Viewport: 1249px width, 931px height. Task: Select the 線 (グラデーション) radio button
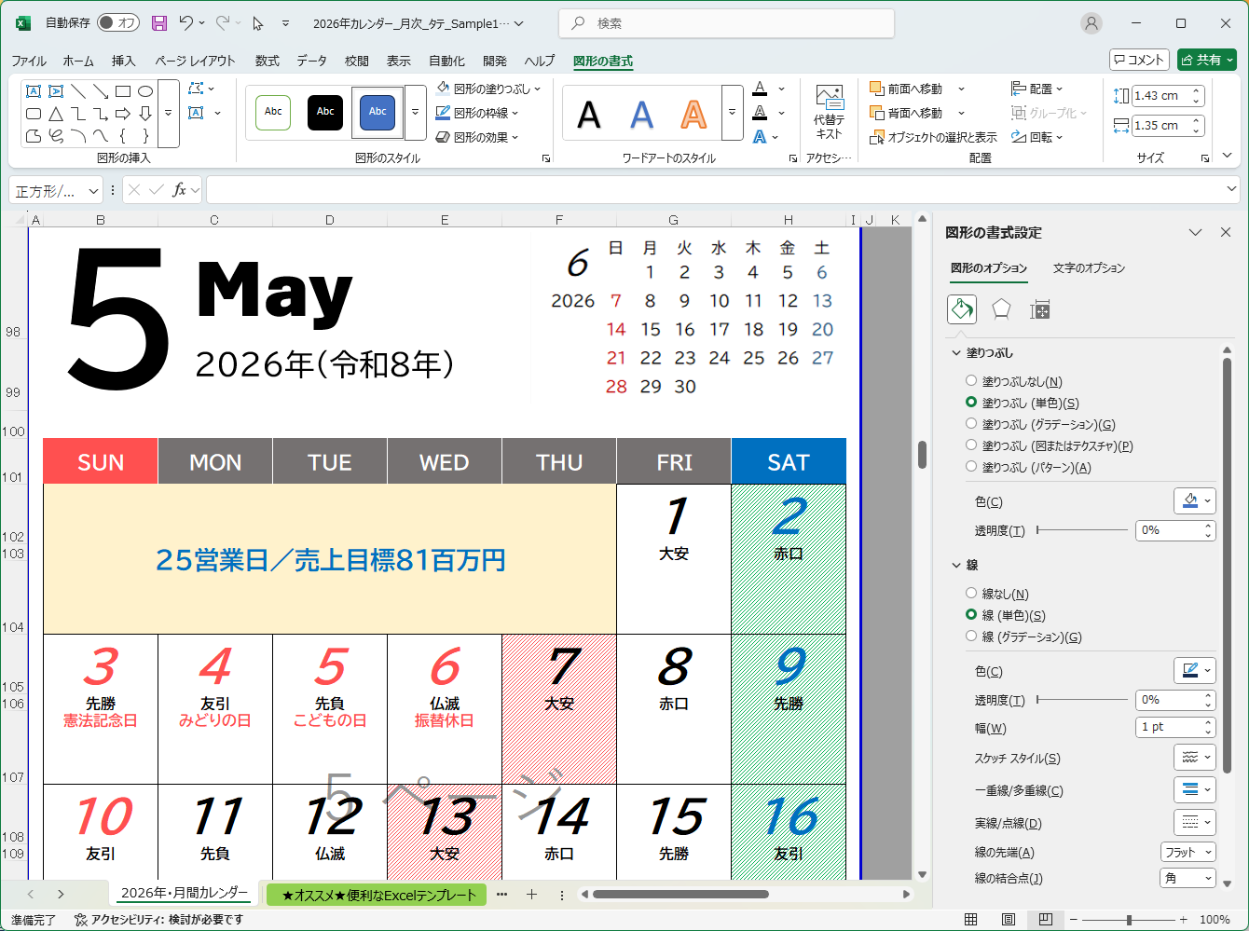click(x=970, y=637)
